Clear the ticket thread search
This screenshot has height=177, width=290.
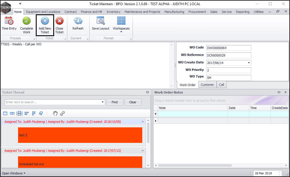coord(133,102)
